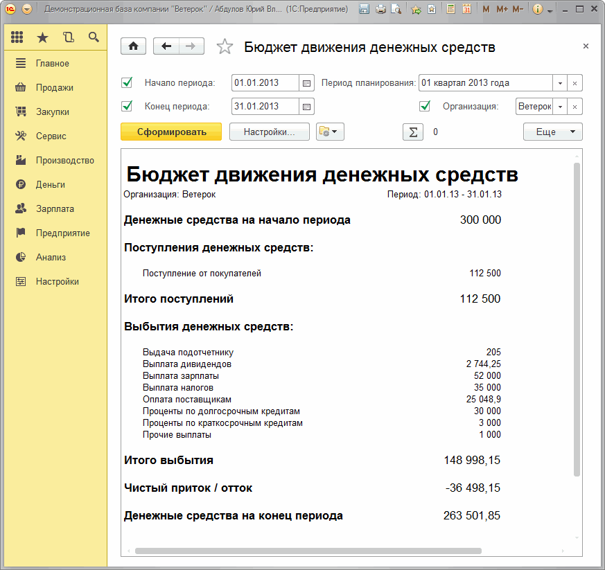Screen dimensions: 605x570
Task: Click Выплата зарплаты value 52 000
Action: click(x=487, y=375)
